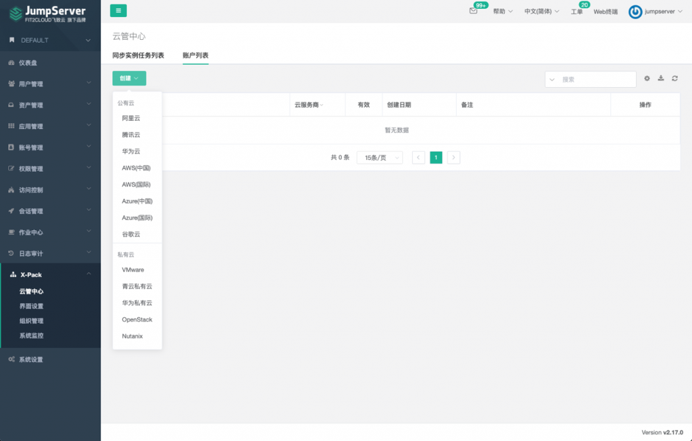The image size is (692, 441).
Task: Go to previous page arrow
Action: (418, 157)
